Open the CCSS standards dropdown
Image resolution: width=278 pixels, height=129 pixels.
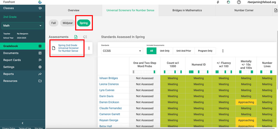click(122, 51)
